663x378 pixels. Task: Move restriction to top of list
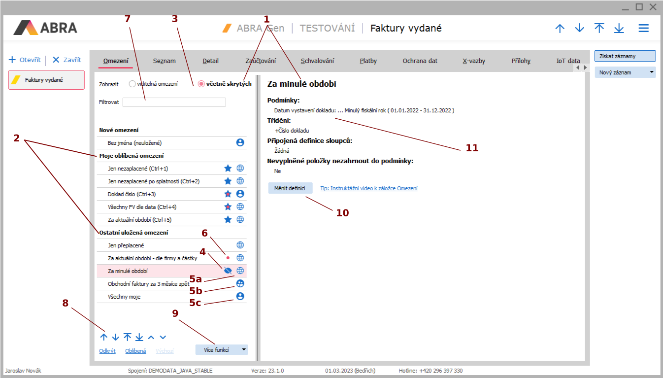[127, 337]
